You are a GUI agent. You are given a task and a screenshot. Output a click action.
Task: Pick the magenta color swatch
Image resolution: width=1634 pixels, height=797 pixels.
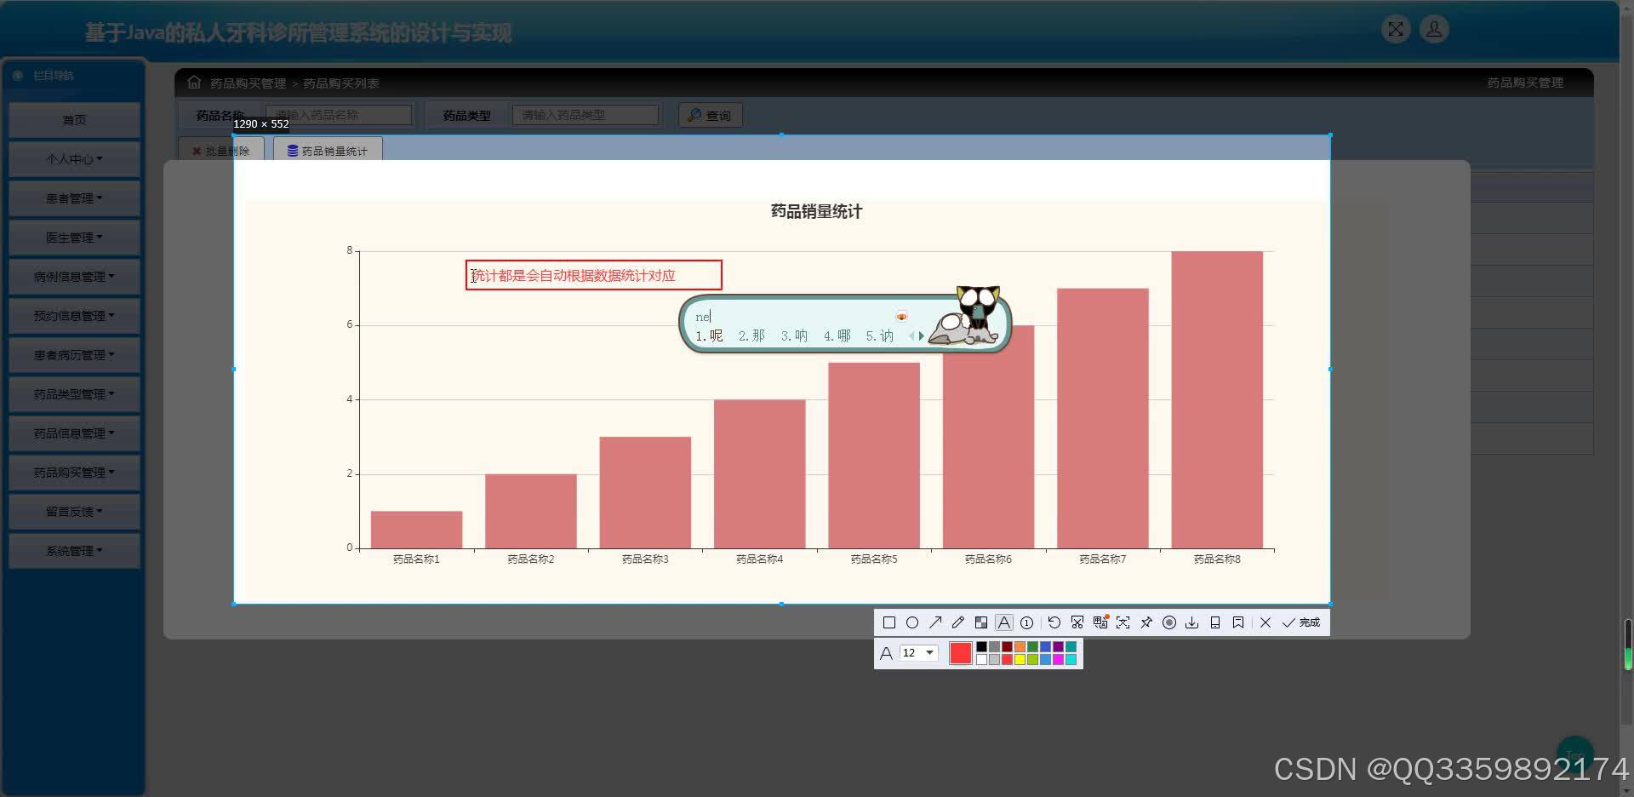1059,659
